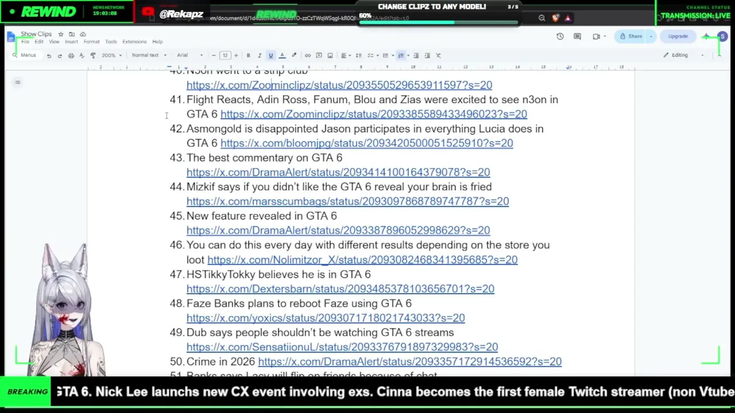Open the Dextersbarn status link in item 47
735x413 pixels.
(x=341, y=289)
